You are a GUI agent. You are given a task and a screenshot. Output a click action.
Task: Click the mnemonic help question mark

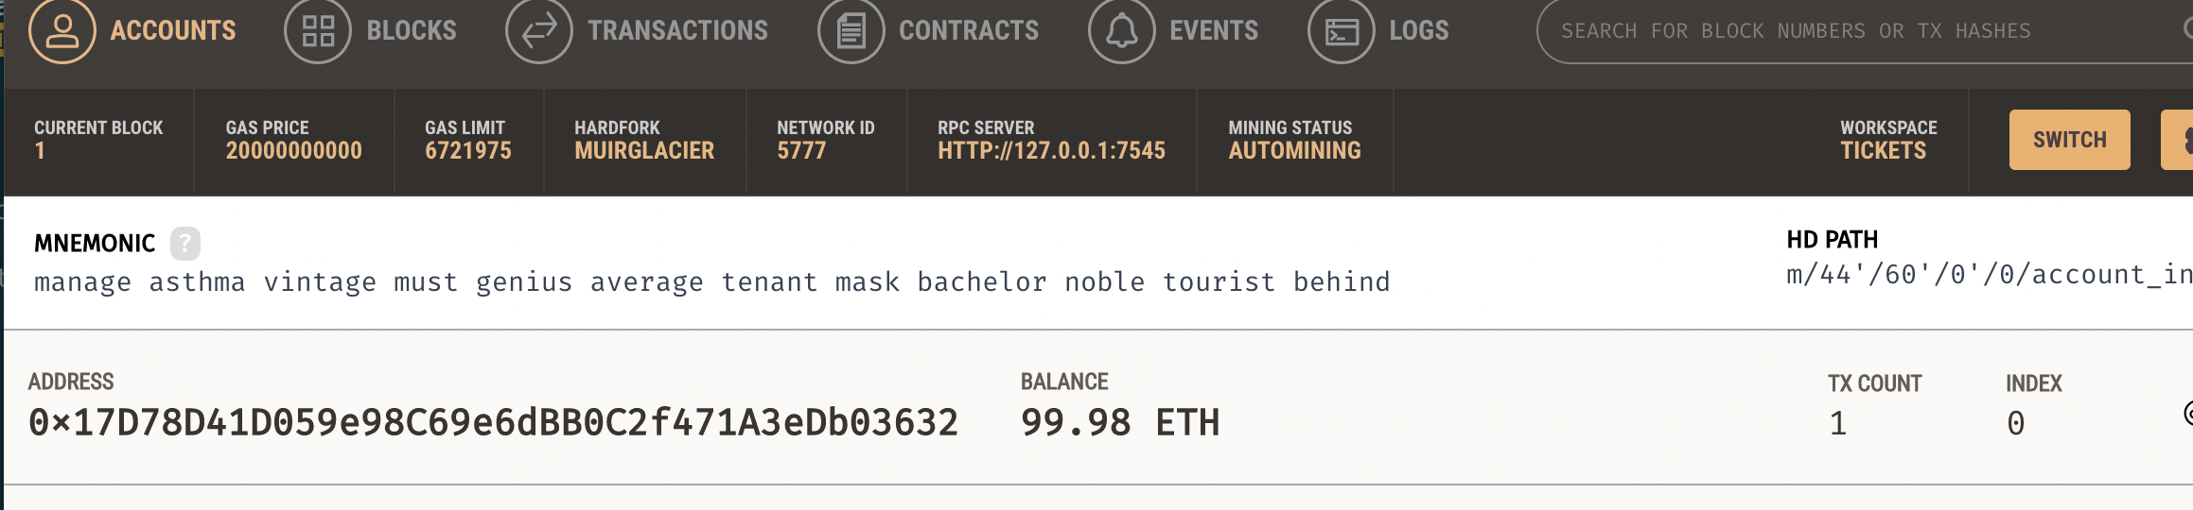[x=185, y=243]
